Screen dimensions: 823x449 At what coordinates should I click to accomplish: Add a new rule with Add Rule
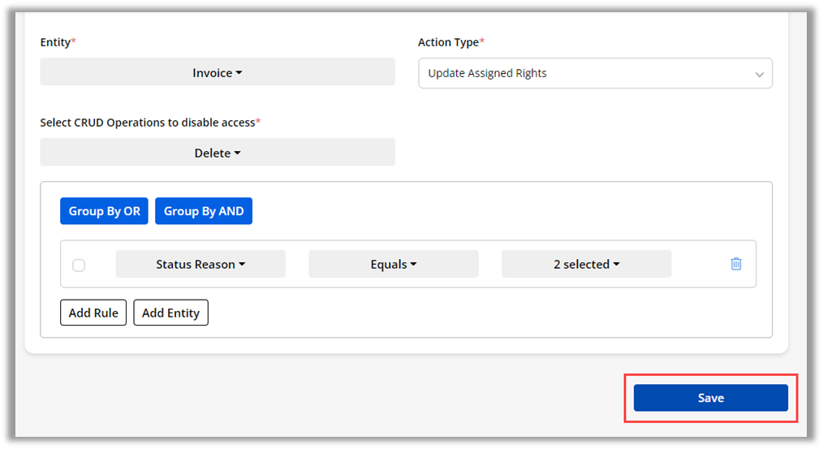click(x=93, y=313)
